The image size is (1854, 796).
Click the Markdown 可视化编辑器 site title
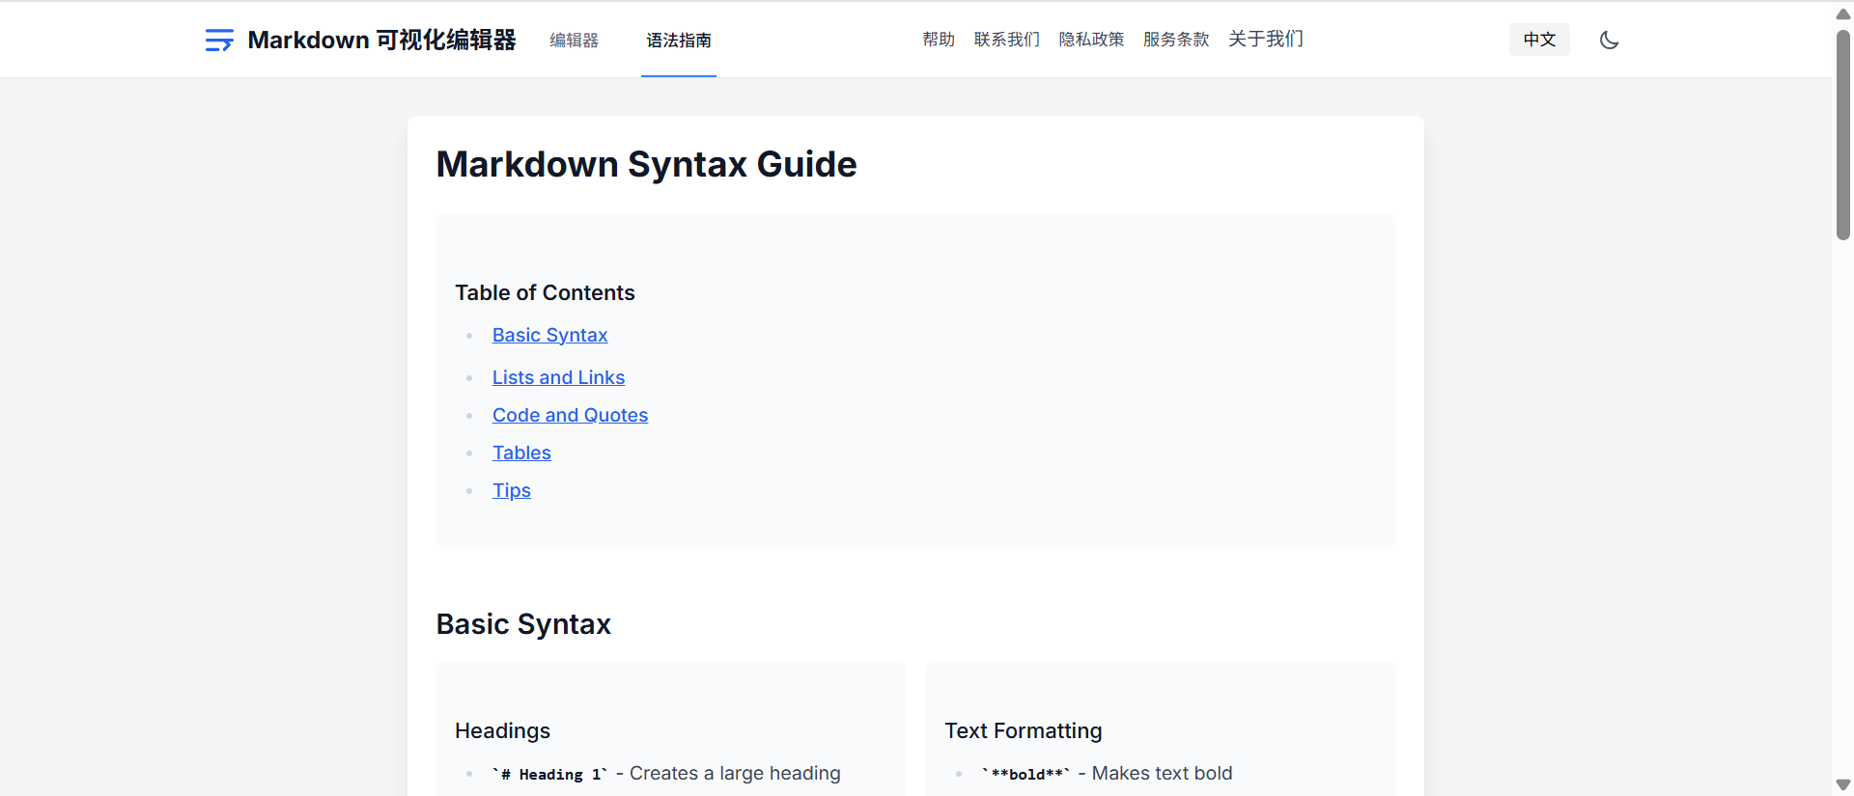[x=381, y=40]
